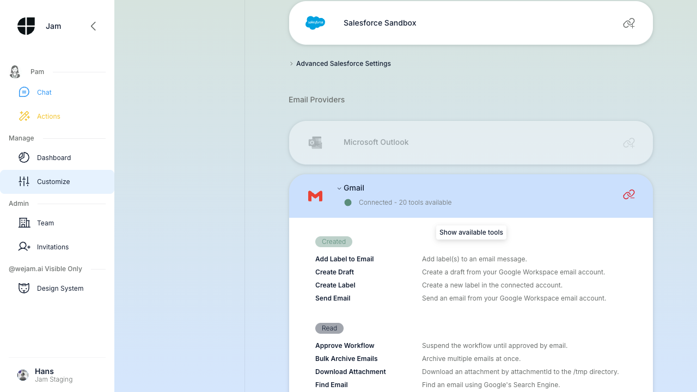Select the Microsoft Outlook provider card
Screen dimensions: 697x392
point(471,143)
